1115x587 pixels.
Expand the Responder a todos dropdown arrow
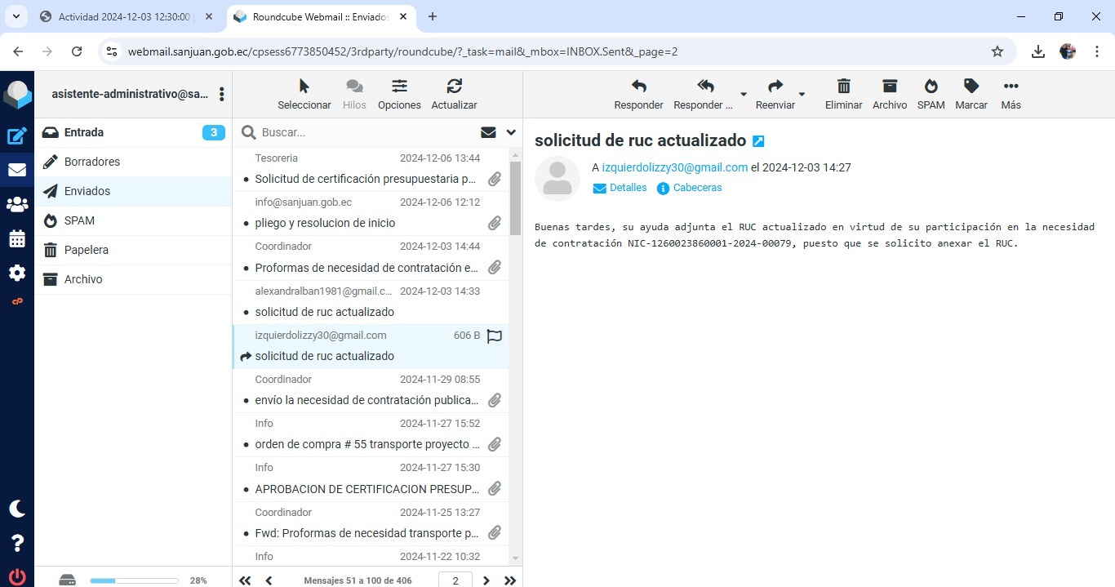pos(743,94)
